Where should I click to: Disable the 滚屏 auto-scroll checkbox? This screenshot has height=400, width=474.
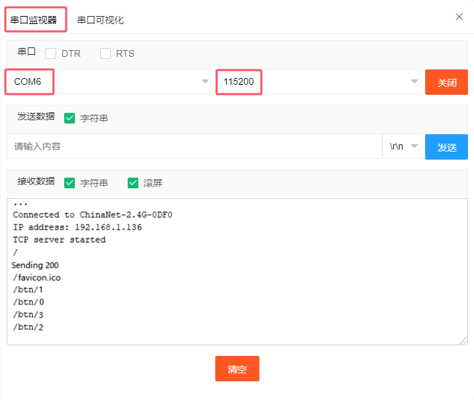click(133, 182)
